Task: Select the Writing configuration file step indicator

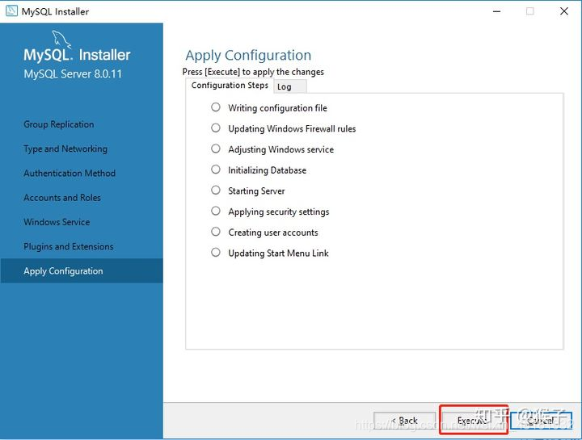Action: [216, 107]
